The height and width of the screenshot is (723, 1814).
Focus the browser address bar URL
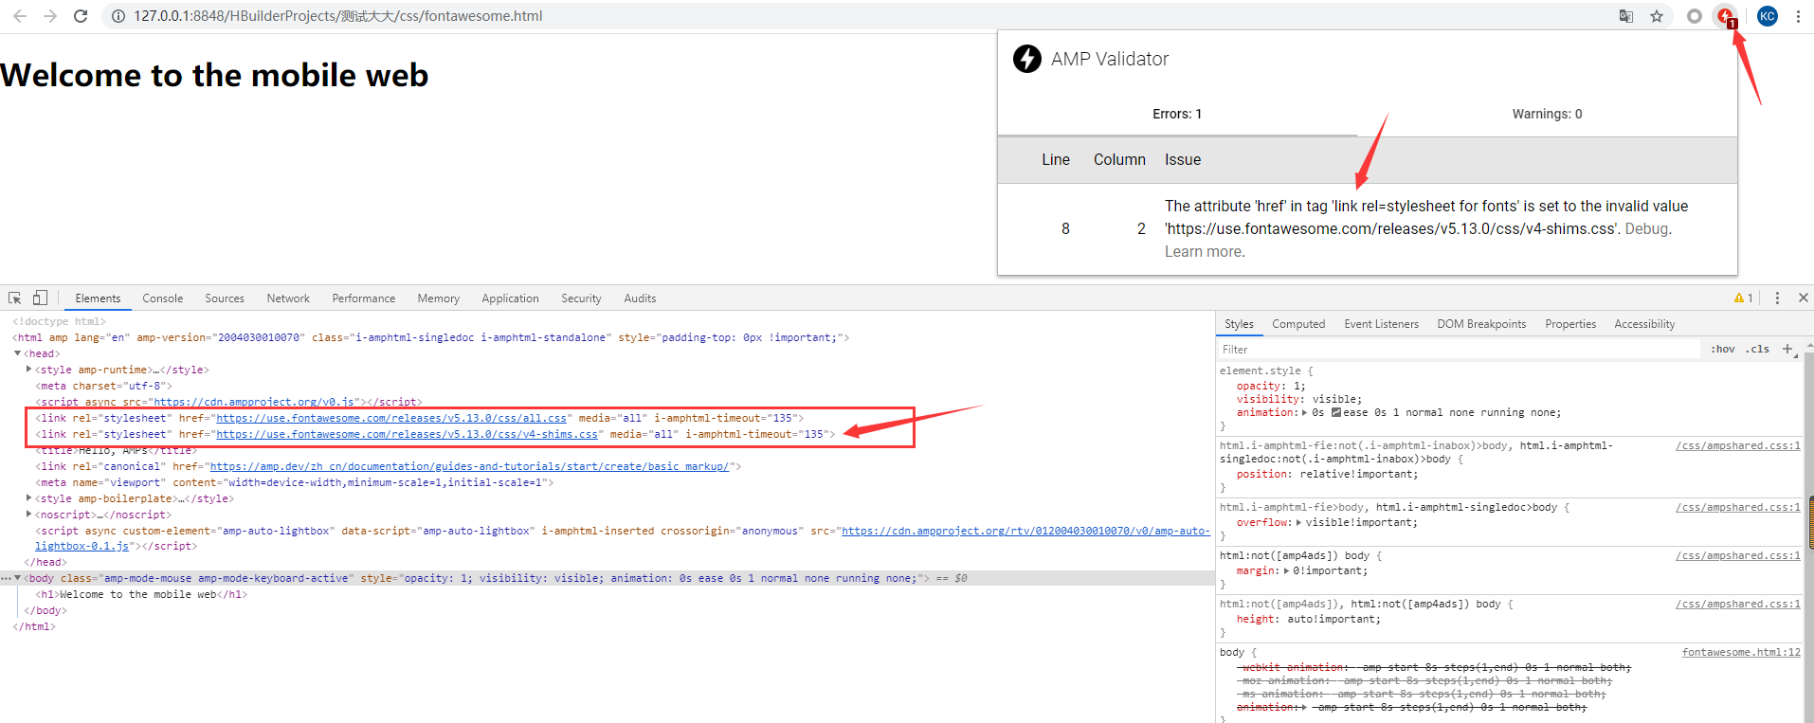pyautogui.click(x=338, y=16)
